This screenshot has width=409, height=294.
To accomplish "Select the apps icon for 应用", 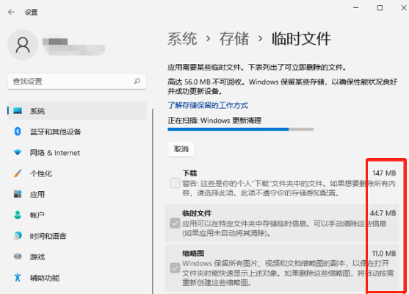I will point(18,194).
